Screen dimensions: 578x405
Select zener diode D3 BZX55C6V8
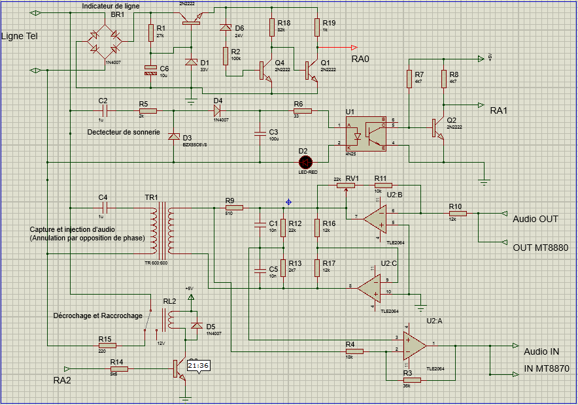(x=174, y=137)
